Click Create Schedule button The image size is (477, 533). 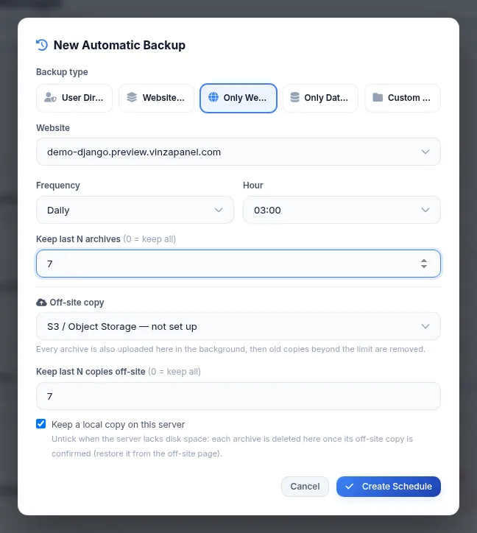click(389, 487)
